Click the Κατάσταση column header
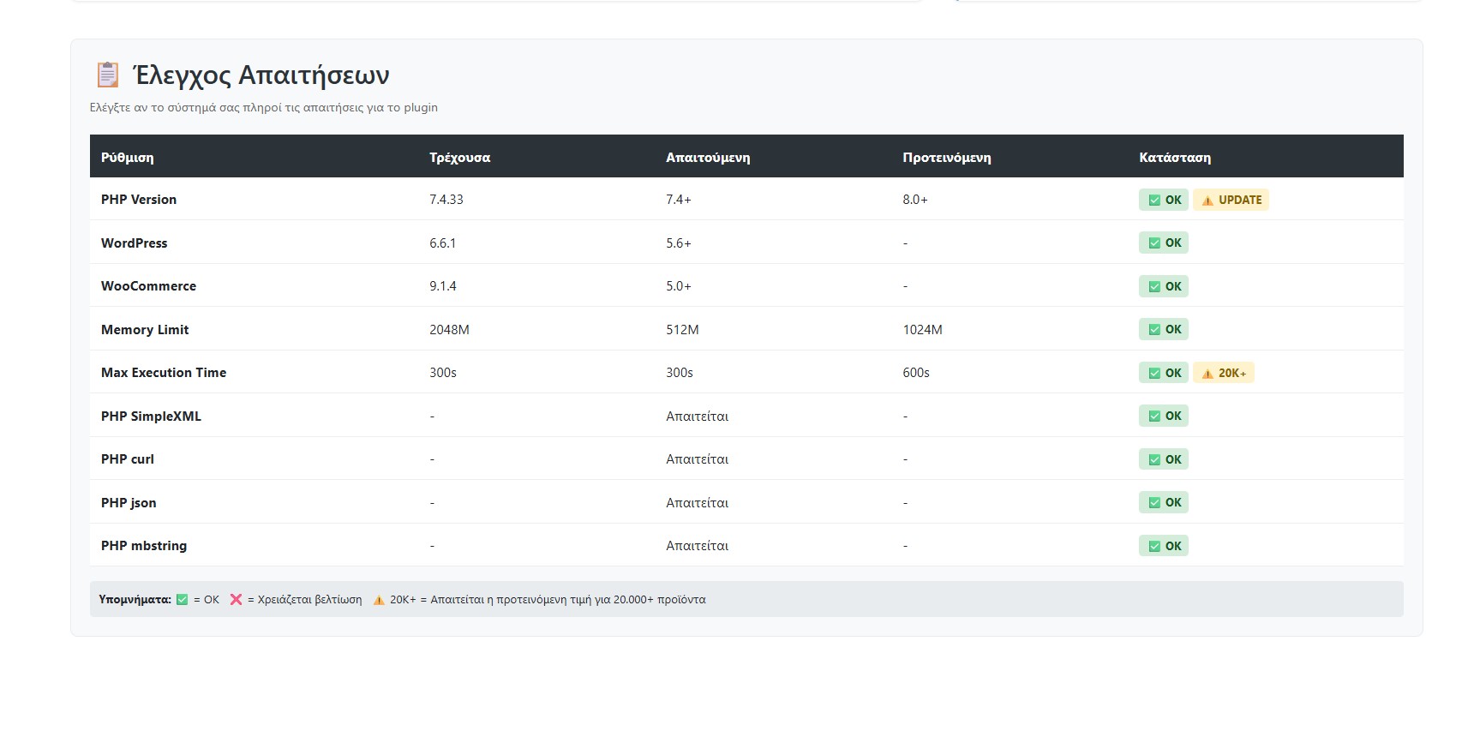 click(1174, 158)
